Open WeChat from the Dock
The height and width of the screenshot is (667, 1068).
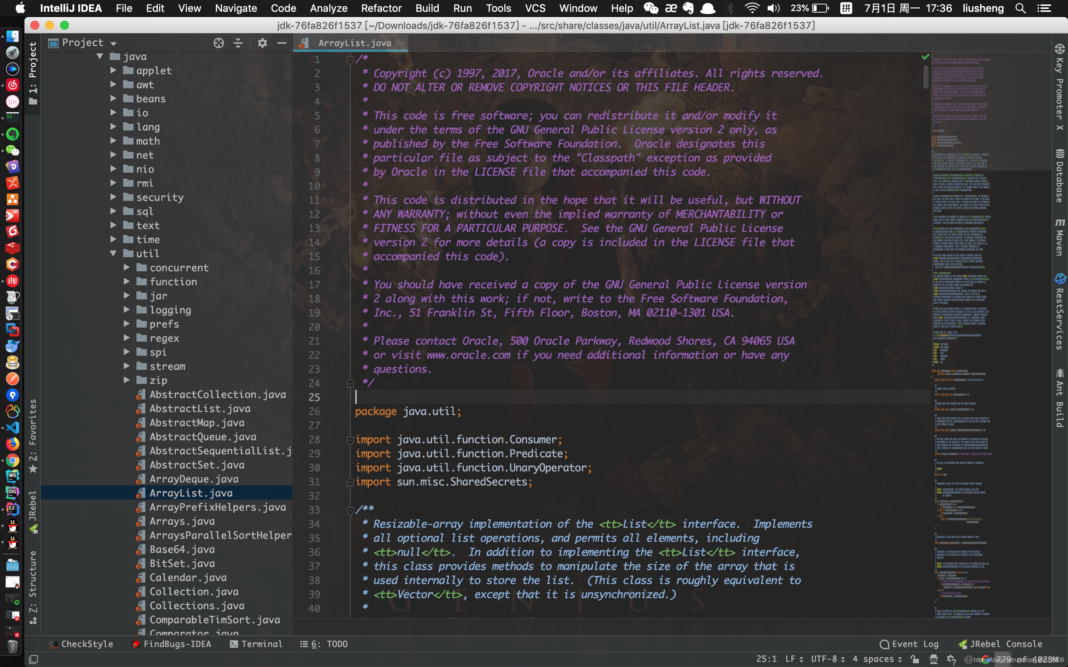pos(12,150)
